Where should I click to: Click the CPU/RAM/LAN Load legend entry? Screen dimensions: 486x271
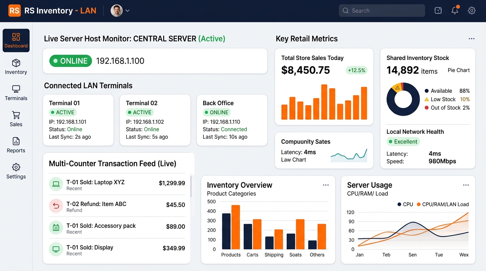[443, 204]
